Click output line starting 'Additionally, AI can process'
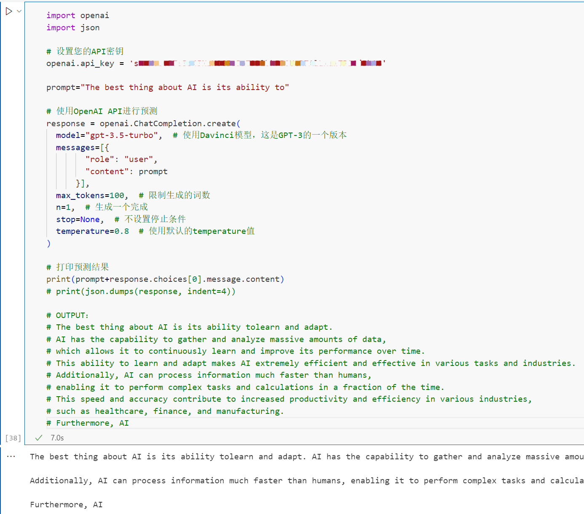Viewport: 584px width, 514px height. pyautogui.click(x=307, y=481)
